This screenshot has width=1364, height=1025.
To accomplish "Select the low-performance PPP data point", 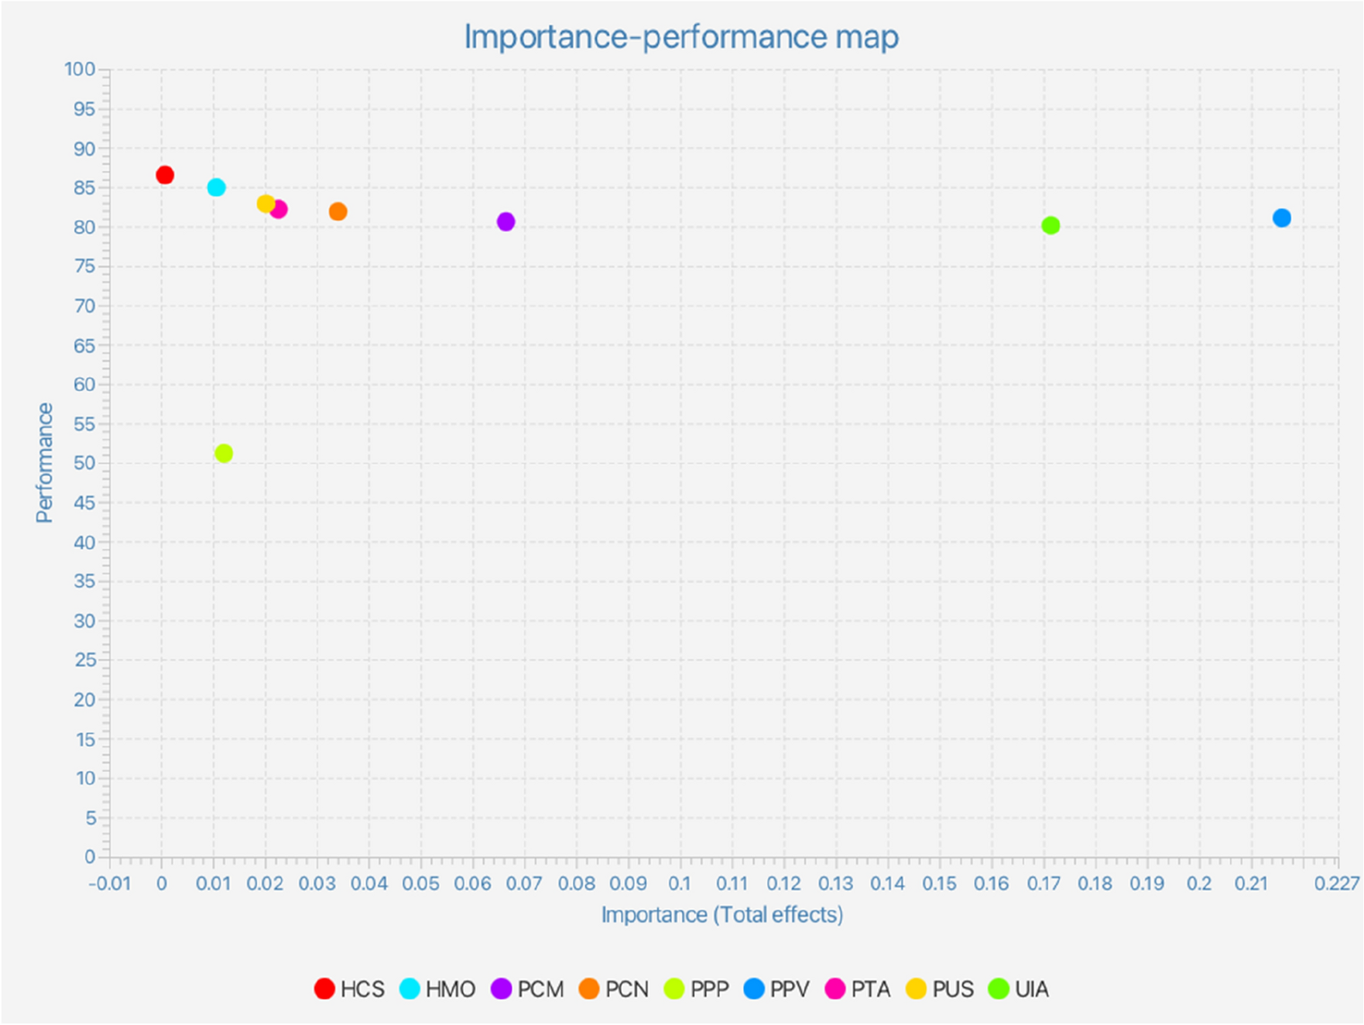I will pos(224,454).
